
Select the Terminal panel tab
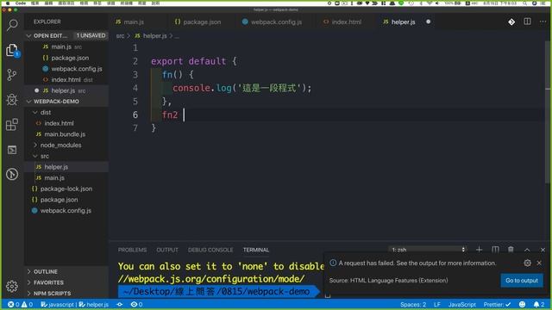(x=256, y=250)
